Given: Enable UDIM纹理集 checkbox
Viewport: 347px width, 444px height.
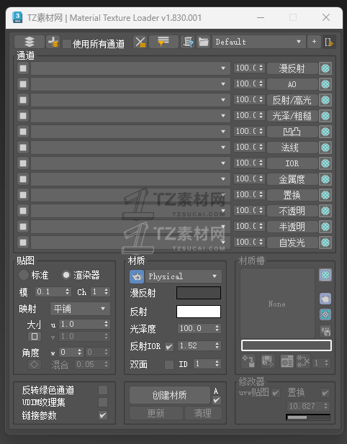Looking at the screenshot, I should (x=103, y=402).
